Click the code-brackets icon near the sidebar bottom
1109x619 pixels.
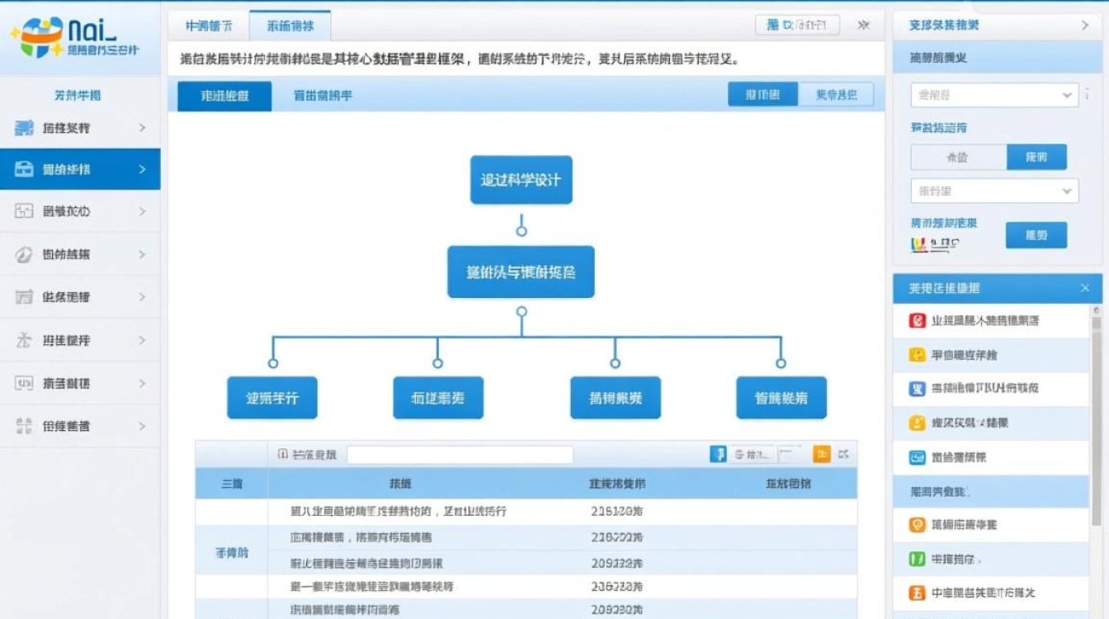point(26,383)
